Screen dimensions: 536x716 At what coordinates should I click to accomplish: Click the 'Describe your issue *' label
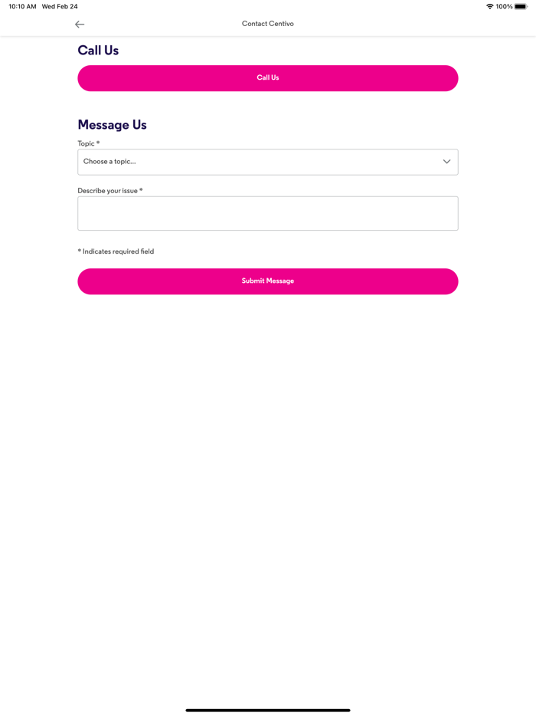[110, 191]
